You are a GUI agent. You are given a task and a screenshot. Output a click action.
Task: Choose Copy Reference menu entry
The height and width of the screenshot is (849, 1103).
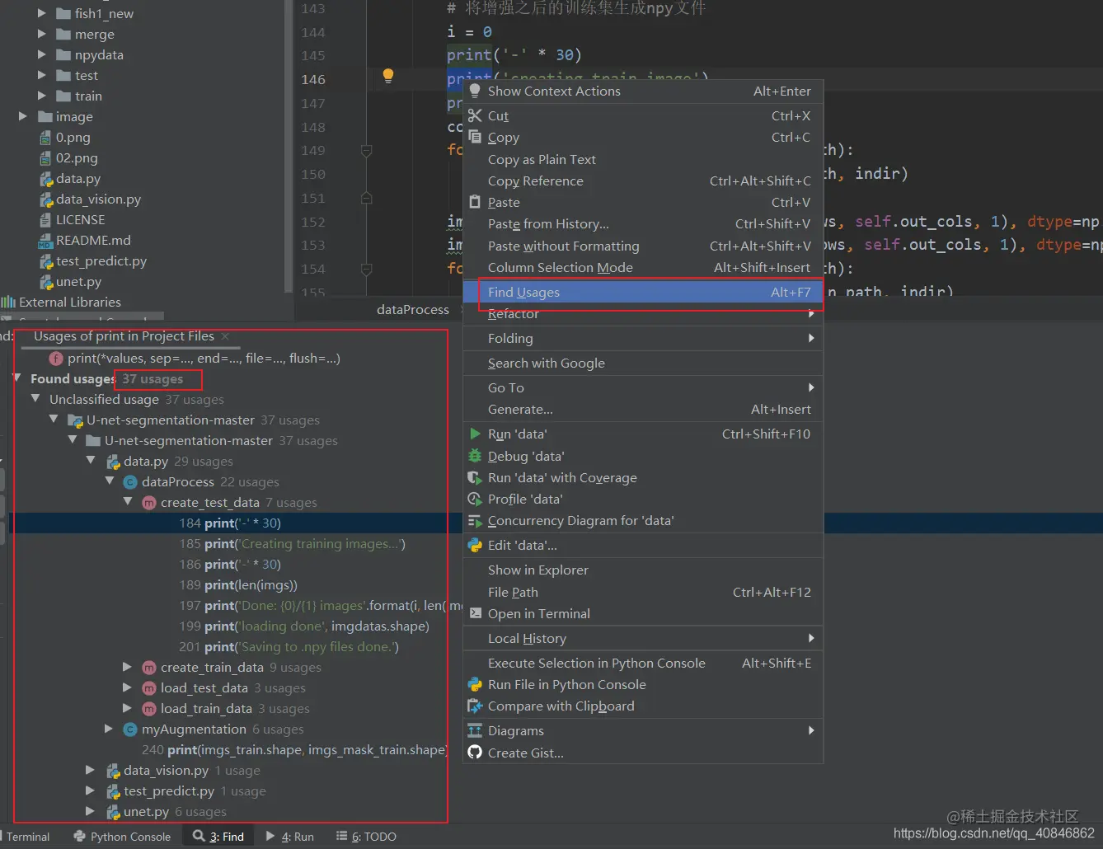coord(643,181)
